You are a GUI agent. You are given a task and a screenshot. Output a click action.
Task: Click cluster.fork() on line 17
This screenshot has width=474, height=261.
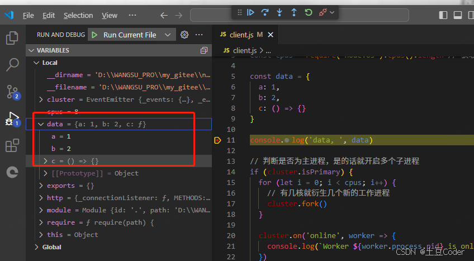pos(297,204)
